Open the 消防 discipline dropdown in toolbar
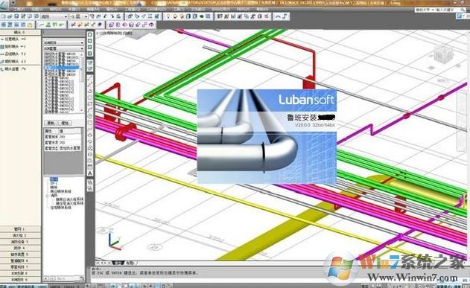This screenshot has height=288, width=470. 54,16
